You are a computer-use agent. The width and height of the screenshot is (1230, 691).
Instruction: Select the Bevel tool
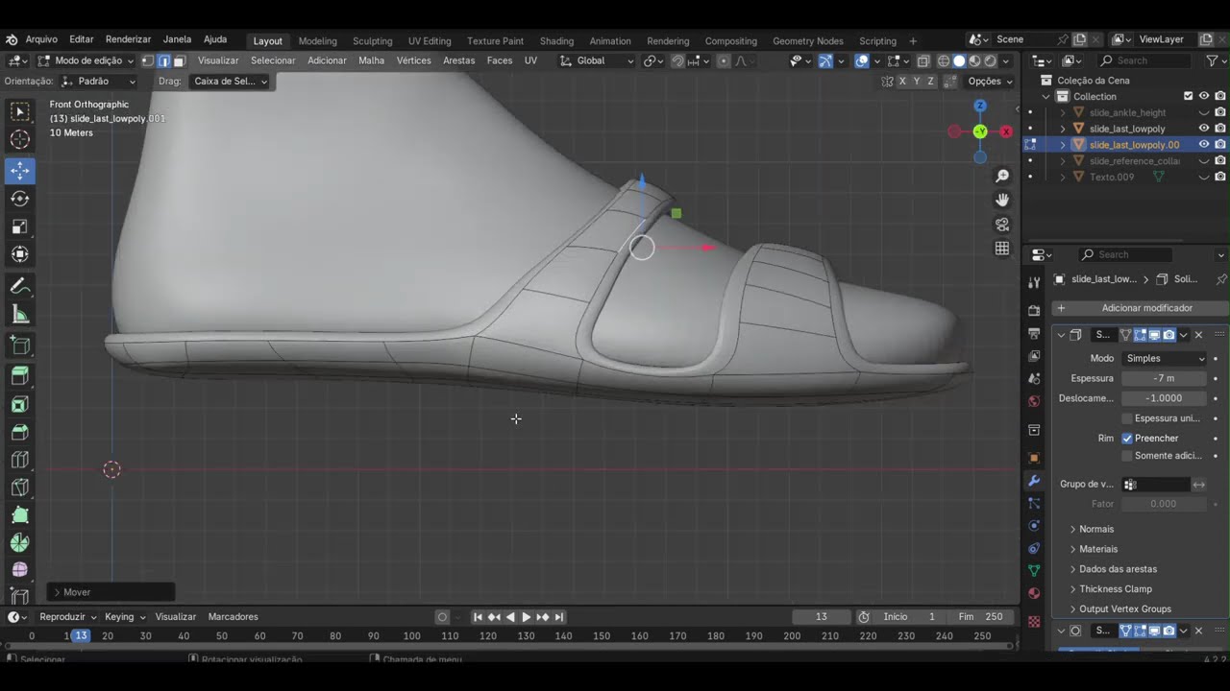pyautogui.click(x=19, y=432)
